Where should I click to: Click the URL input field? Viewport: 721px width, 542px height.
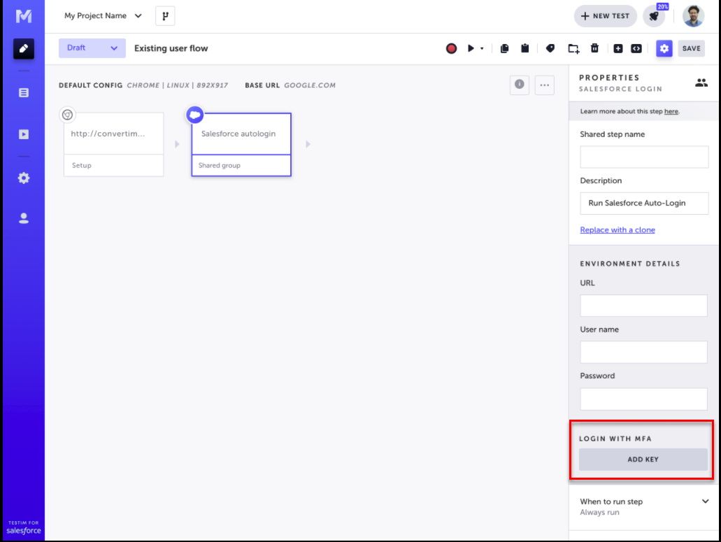643,306
